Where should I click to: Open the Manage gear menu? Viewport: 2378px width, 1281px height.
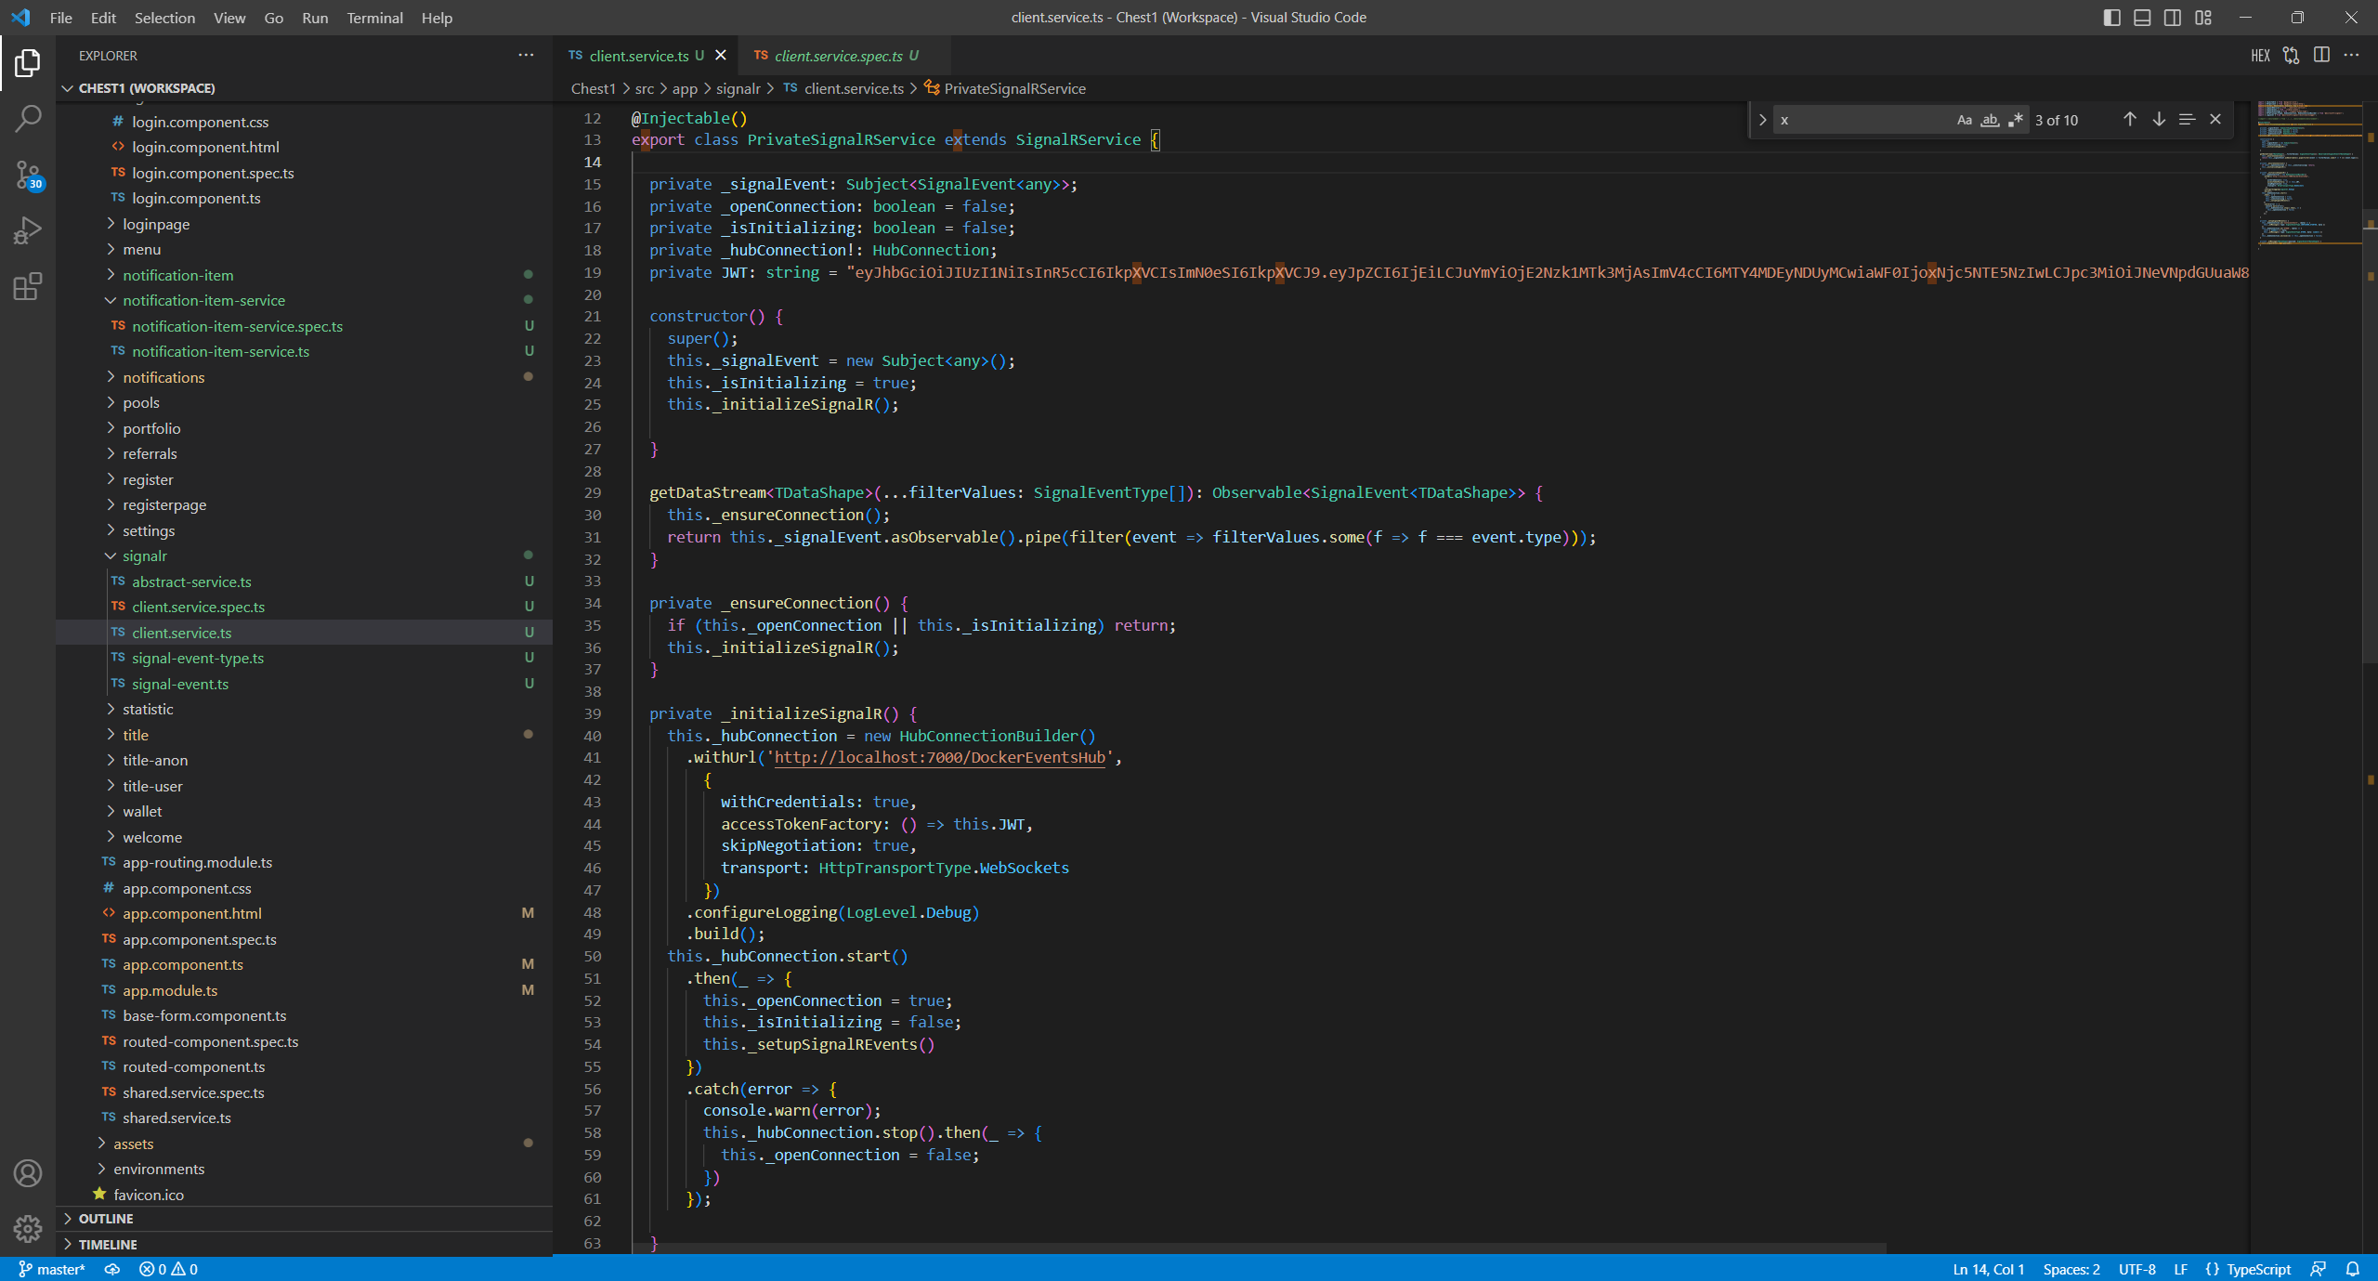coord(28,1228)
